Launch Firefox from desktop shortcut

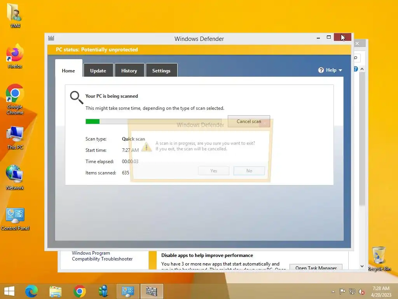pos(15,56)
